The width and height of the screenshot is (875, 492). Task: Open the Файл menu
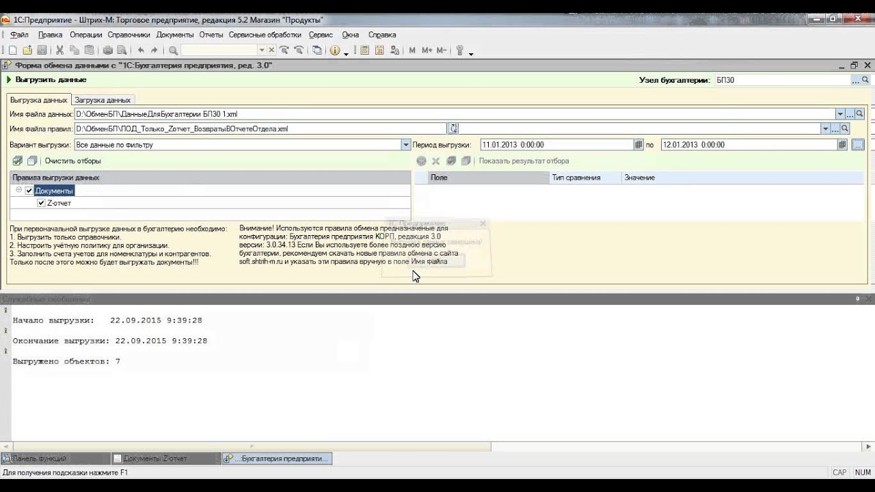pos(19,35)
